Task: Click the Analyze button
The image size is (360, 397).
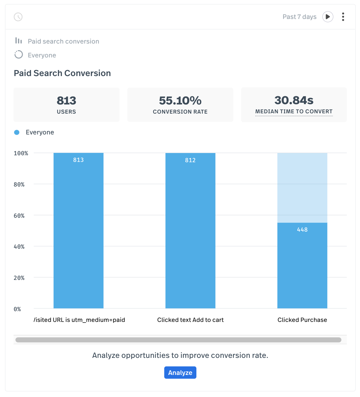Action: point(180,372)
